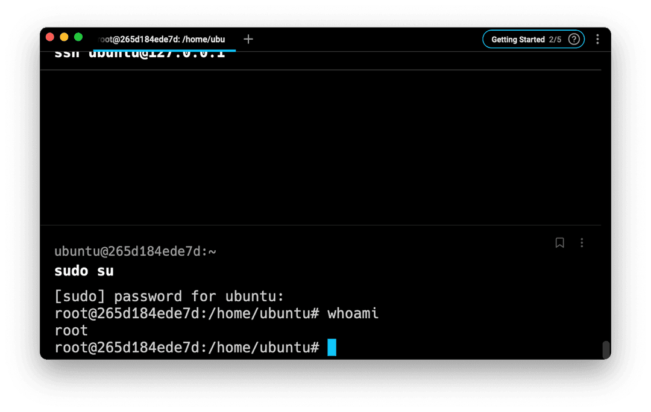The height and width of the screenshot is (412, 651).
Task: Select the ssh ubuntu@127.0.0.1 command line
Action: tap(140, 54)
